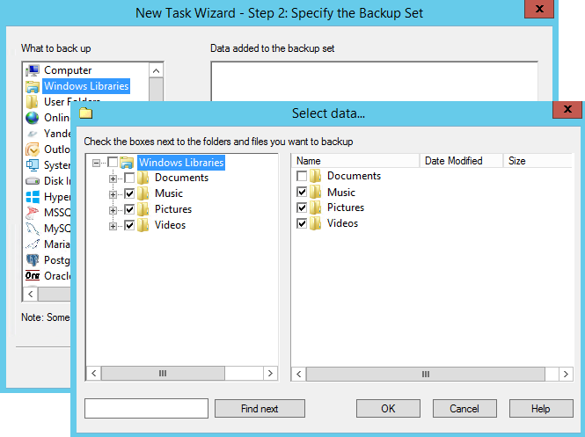Click Documents folder icon in Name list
Screen dimensions: 585x437
pyautogui.click(x=316, y=176)
